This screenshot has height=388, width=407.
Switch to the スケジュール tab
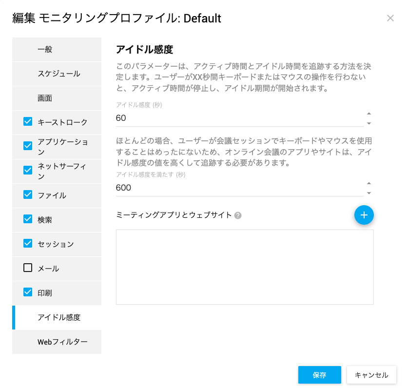click(57, 74)
